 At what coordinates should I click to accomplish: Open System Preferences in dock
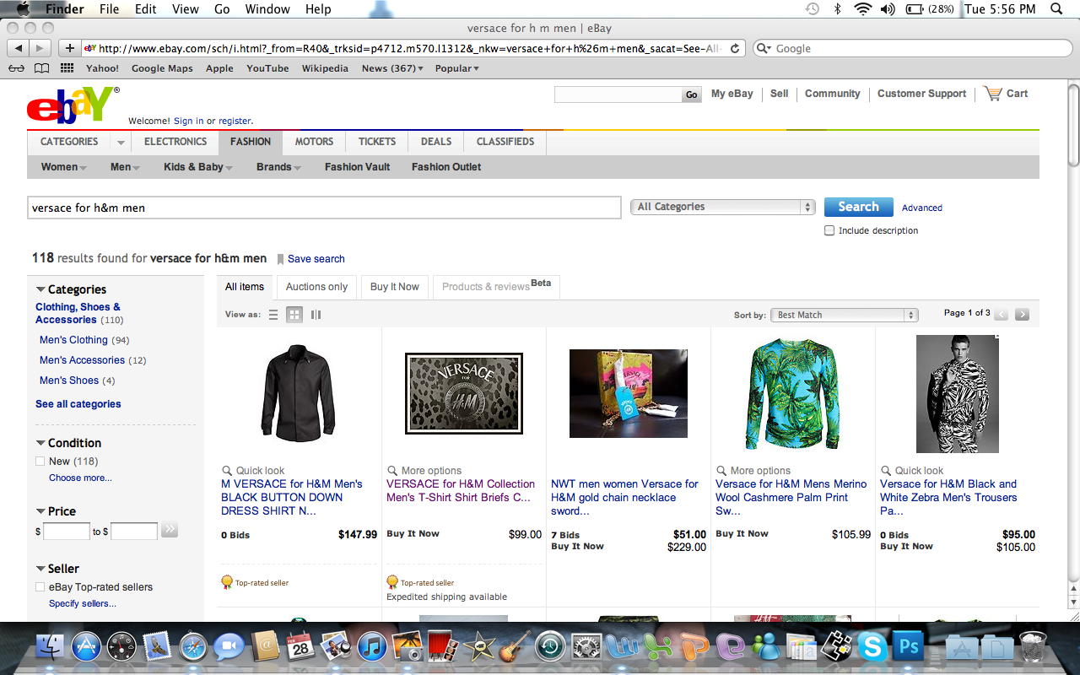coord(586,647)
